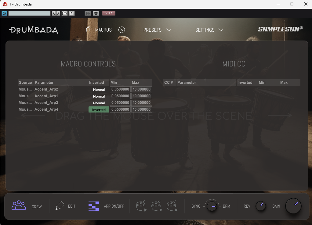The height and width of the screenshot is (225, 312).
Task: Click the EDIT label
Action: pos(72,206)
